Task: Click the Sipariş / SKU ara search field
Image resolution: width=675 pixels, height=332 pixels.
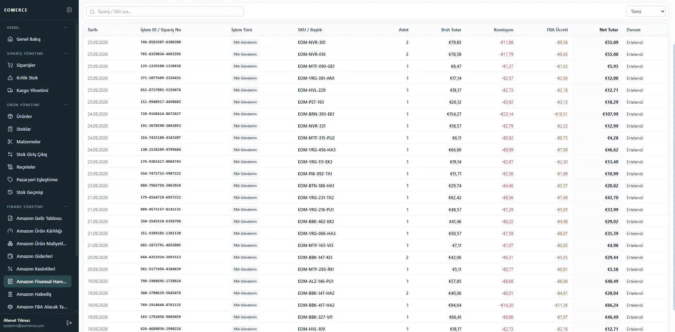Action: click(x=165, y=11)
